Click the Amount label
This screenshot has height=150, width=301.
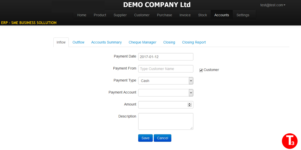click(x=130, y=104)
